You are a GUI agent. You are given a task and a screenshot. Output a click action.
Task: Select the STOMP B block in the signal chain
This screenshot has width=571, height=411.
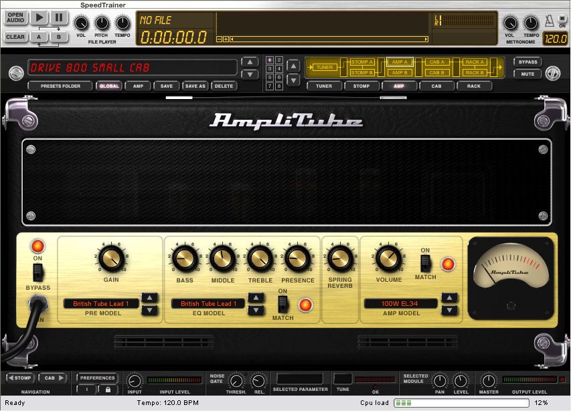click(361, 72)
